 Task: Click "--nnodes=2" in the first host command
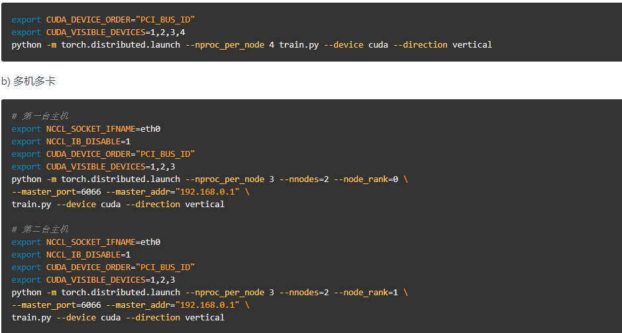pos(307,179)
